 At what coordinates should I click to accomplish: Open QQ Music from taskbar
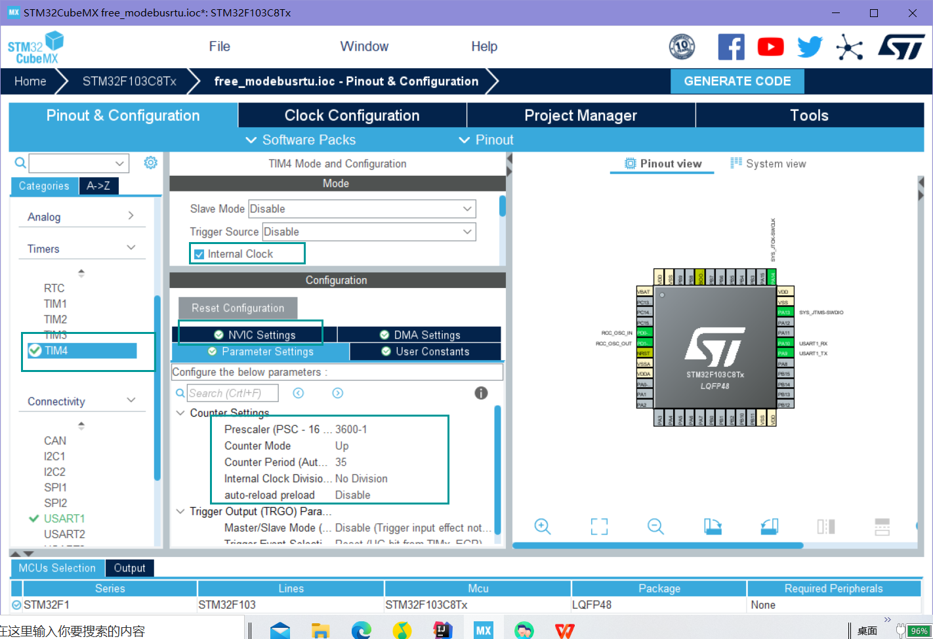[x=402, y=631]
